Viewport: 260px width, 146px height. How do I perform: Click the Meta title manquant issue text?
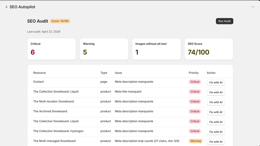[128, 91]
